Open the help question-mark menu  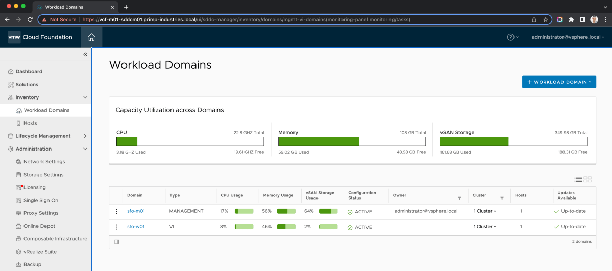coord(512,37)
